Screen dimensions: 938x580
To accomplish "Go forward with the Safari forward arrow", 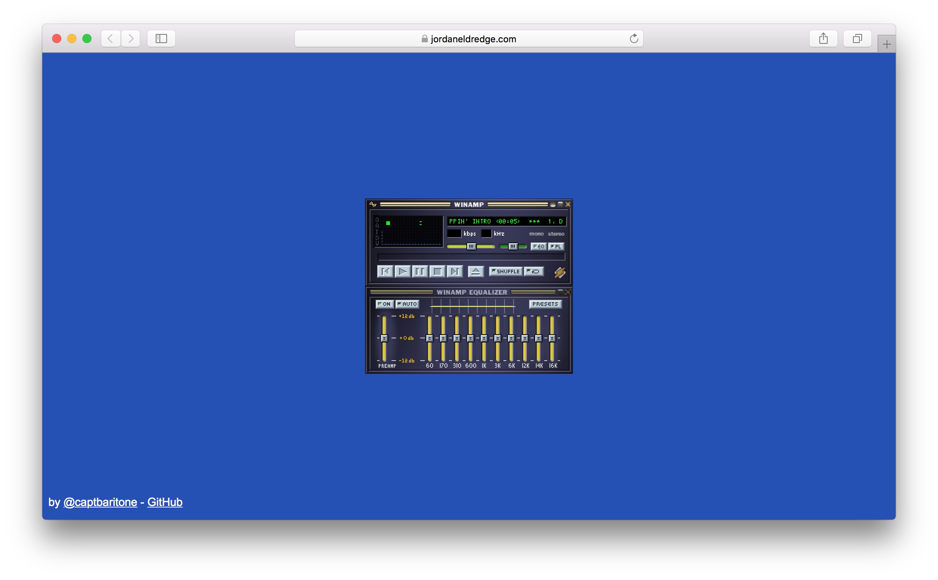I will point(131,39).
